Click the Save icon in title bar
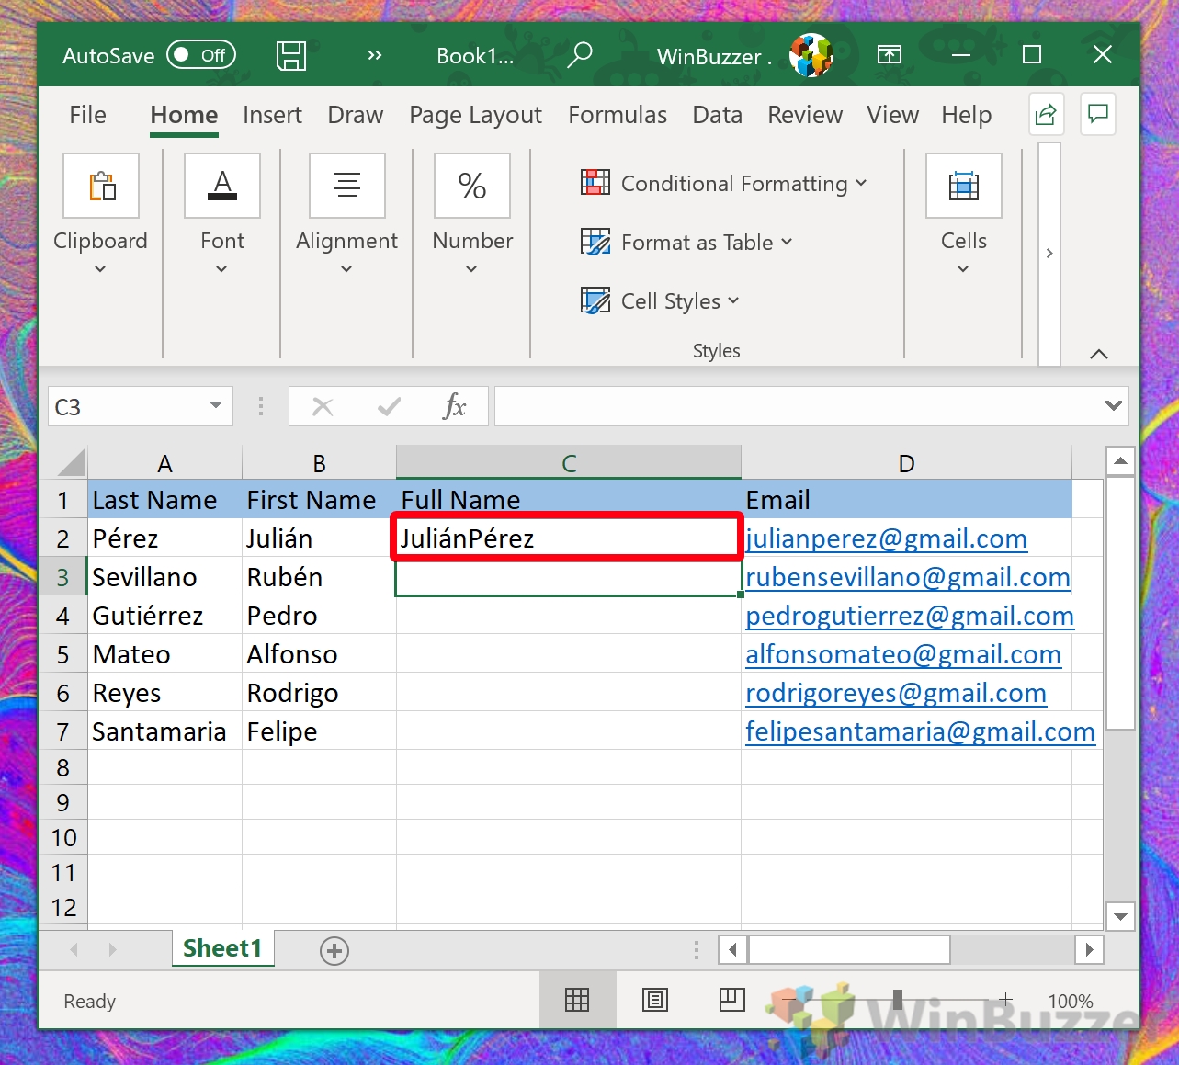 coord(291,56)
